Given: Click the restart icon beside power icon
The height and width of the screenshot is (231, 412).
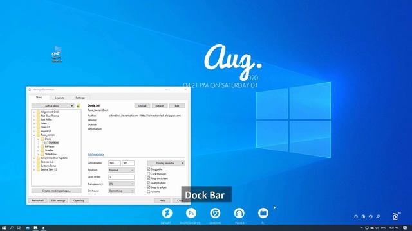Looking at the screenshot, I should coord(363,216).
